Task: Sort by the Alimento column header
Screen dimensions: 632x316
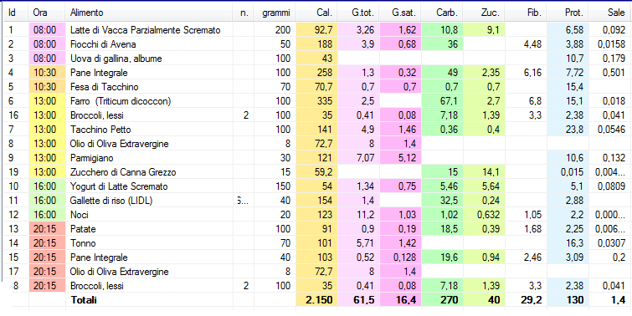Action: pos(87,13)
